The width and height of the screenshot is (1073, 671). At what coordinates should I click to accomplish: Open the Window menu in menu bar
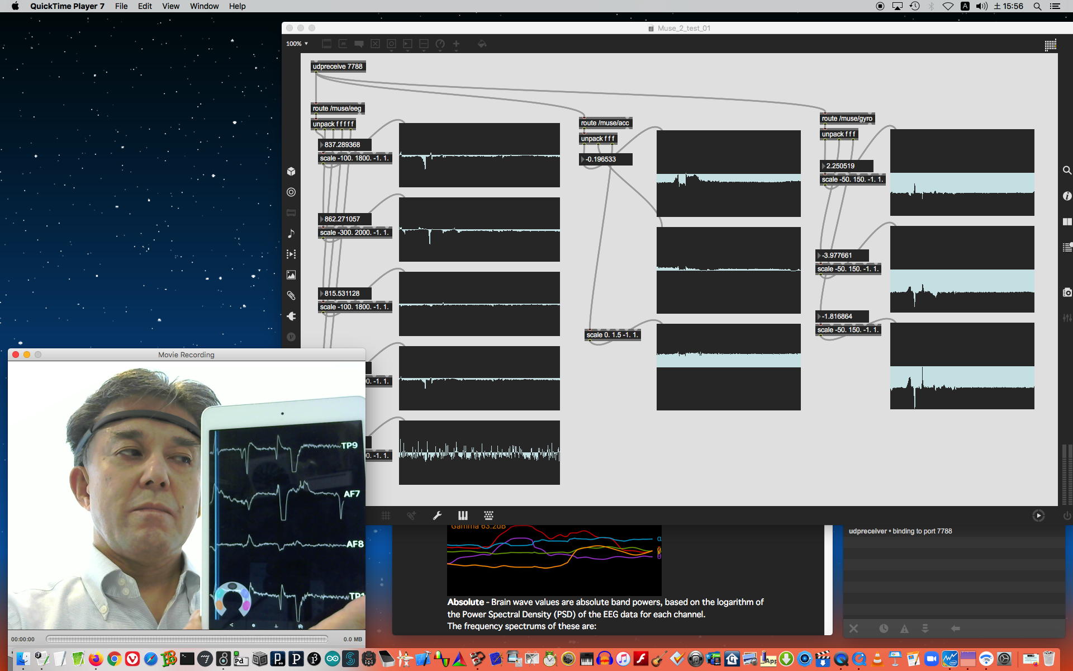204,6
